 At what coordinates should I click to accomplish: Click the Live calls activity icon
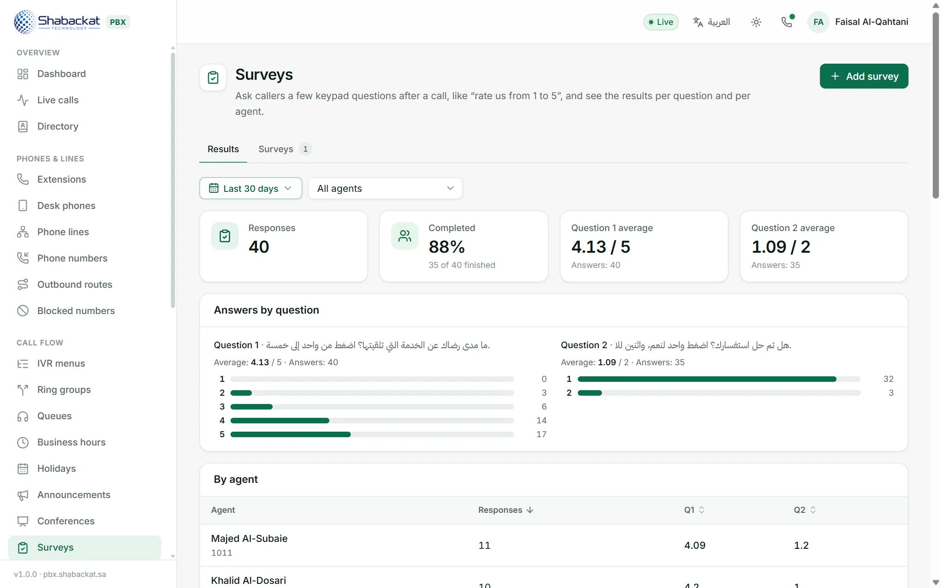click(x=23, y=100)
